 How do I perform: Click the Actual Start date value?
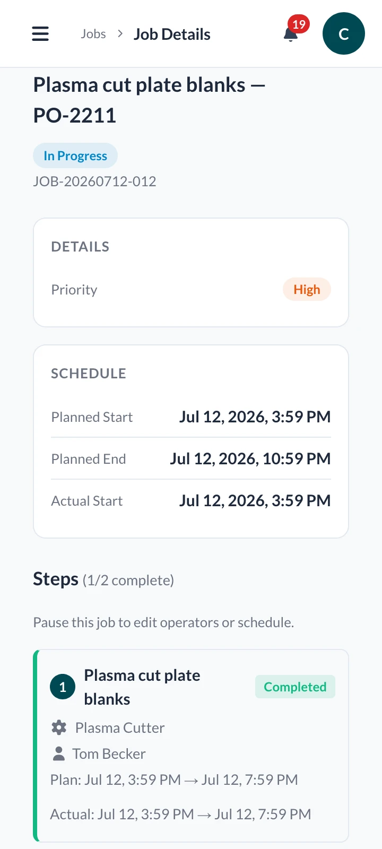pos(255,501)
